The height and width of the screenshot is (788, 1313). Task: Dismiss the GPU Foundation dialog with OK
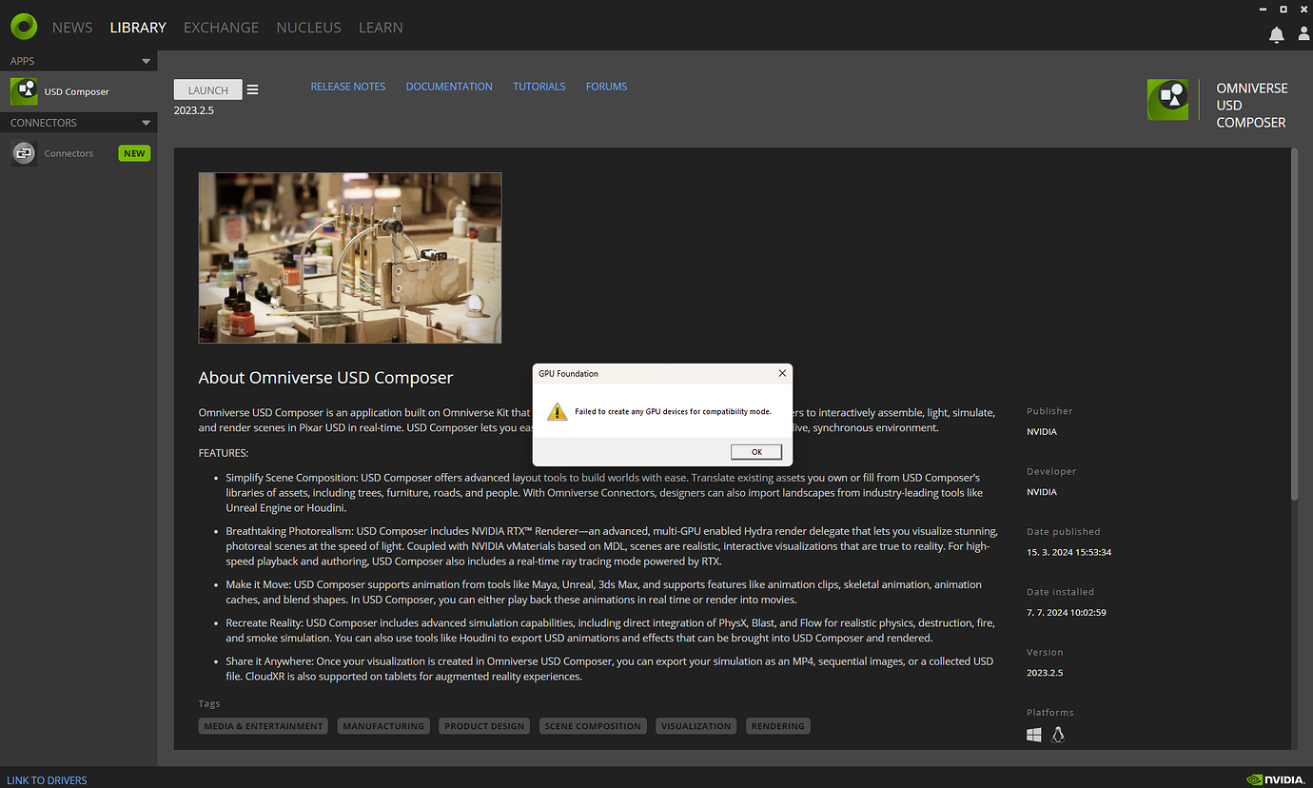tap(756, 451)
